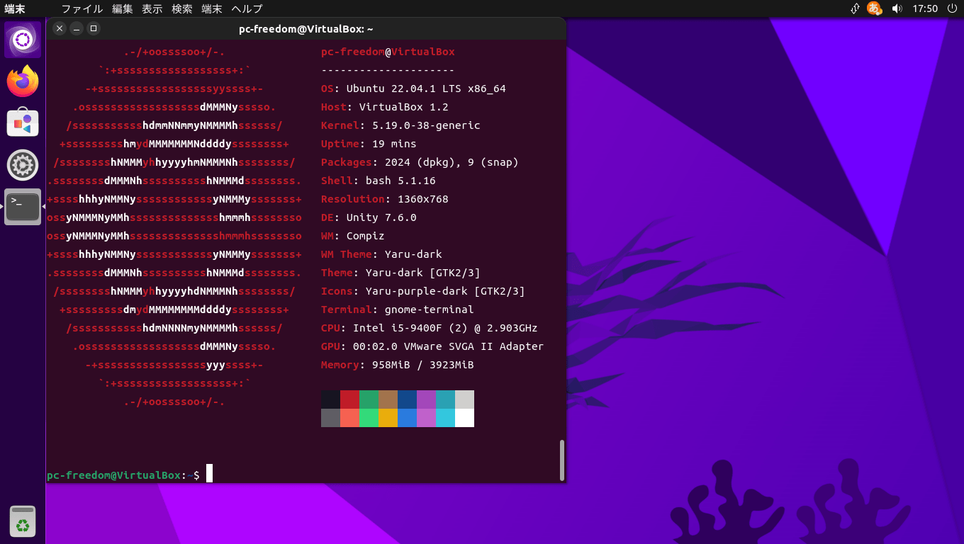This screenshot has width=964, height=544.
Task: Click the terminal's vertical scrollbar
Action: coord(562,460)
